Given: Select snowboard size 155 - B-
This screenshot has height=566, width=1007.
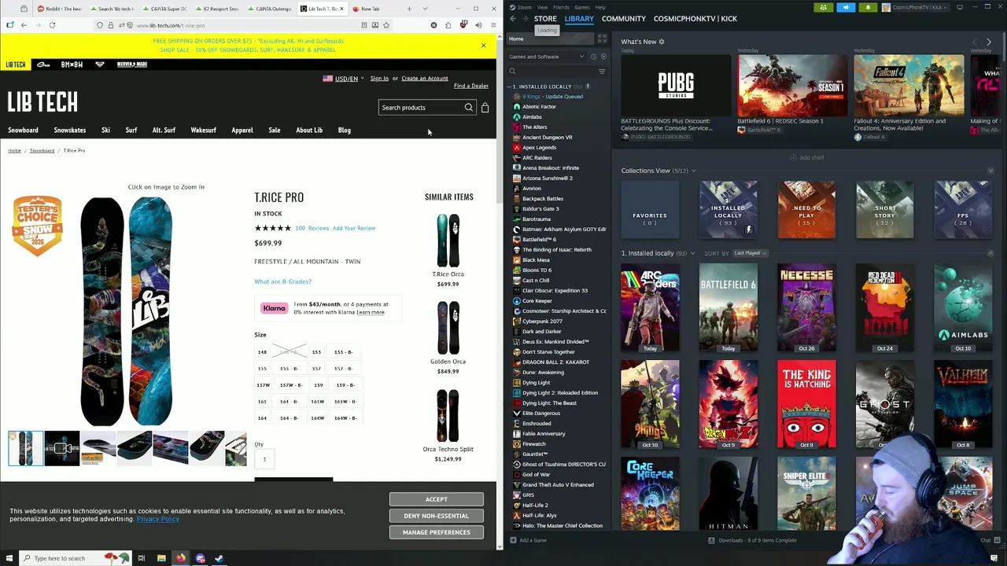Looking at the screenshot, I should [x=290, y=369].
